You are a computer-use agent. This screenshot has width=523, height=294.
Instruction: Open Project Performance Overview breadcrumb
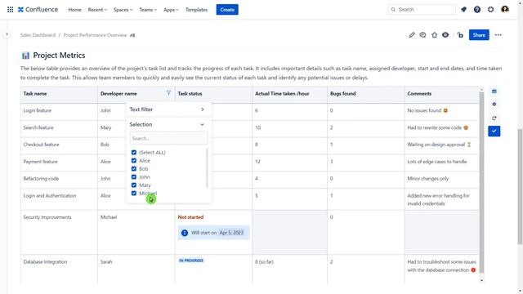[x=95, y=35]
